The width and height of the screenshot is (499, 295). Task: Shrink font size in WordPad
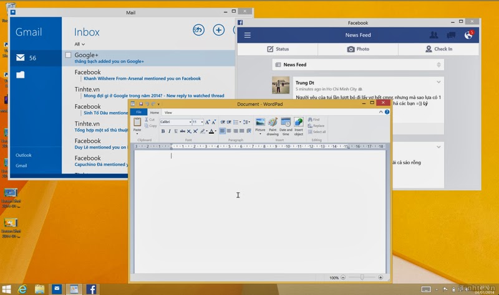[x=213, y=122]
